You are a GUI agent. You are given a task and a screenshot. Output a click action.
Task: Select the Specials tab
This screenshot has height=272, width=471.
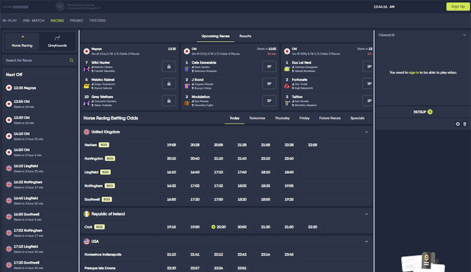(358, 118)
